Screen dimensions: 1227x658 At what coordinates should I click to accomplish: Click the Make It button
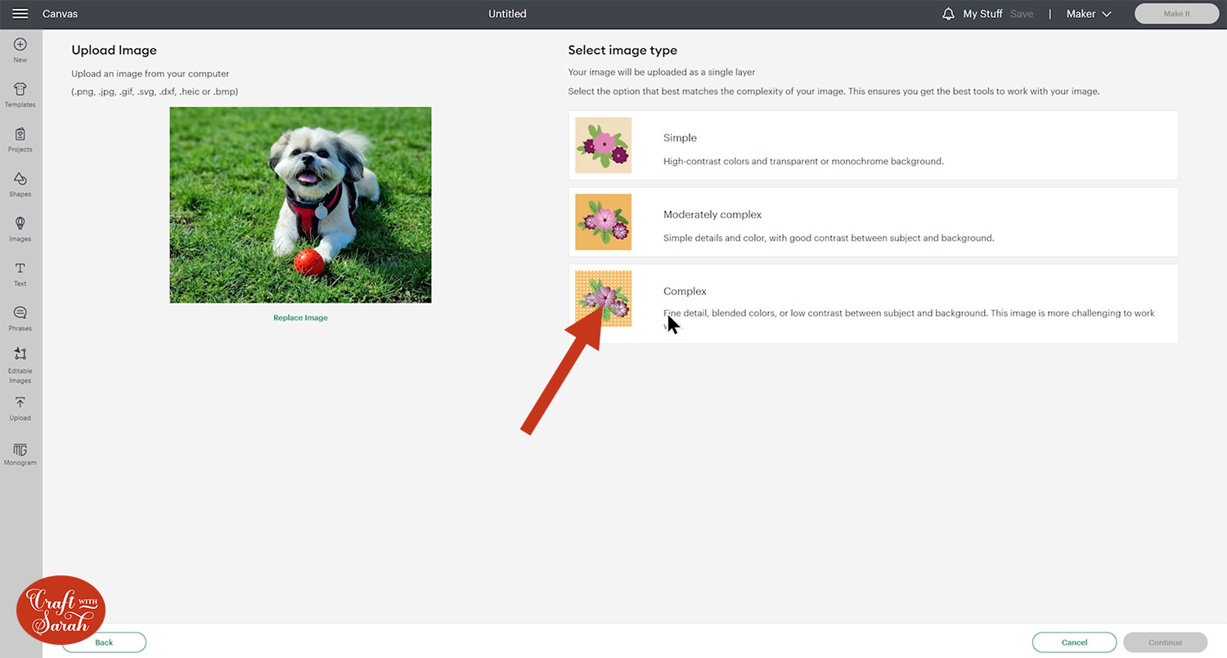[x=1176, y=14]
